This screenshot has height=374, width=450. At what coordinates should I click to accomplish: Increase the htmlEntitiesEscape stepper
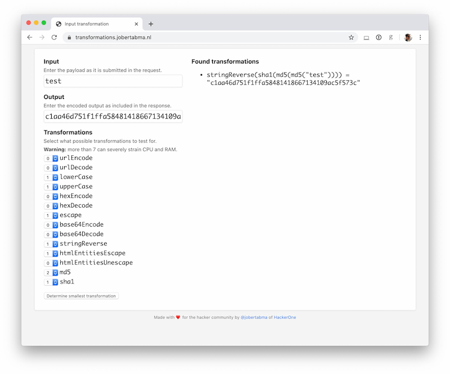55,251
